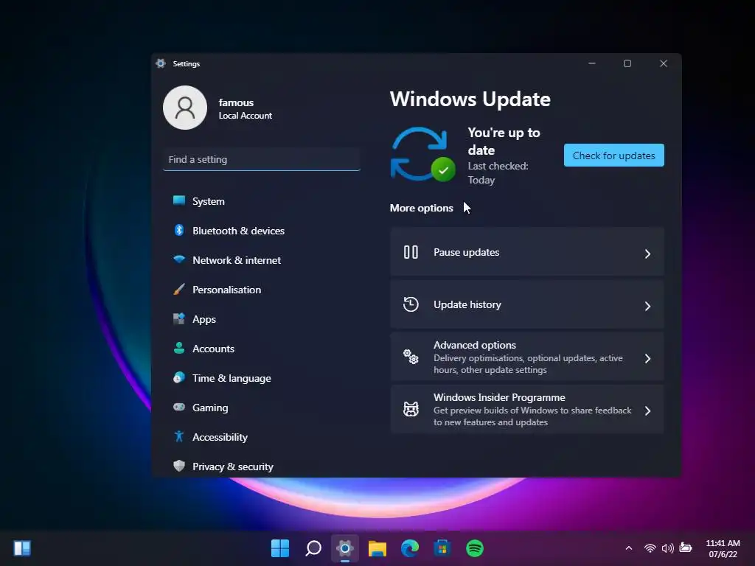The image size is (755, 566).
Task: Click the Network wifi icon in sidebar
Action: click(179, 259)
